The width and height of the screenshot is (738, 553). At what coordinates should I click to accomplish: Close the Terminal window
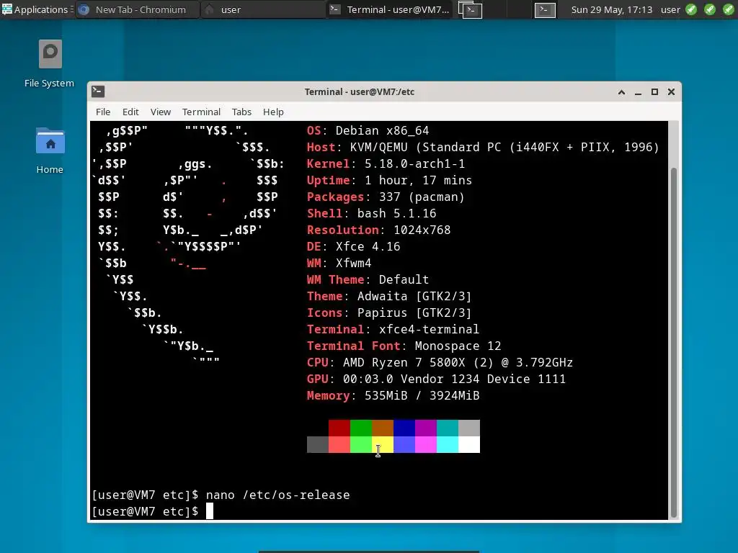point(671,92)
